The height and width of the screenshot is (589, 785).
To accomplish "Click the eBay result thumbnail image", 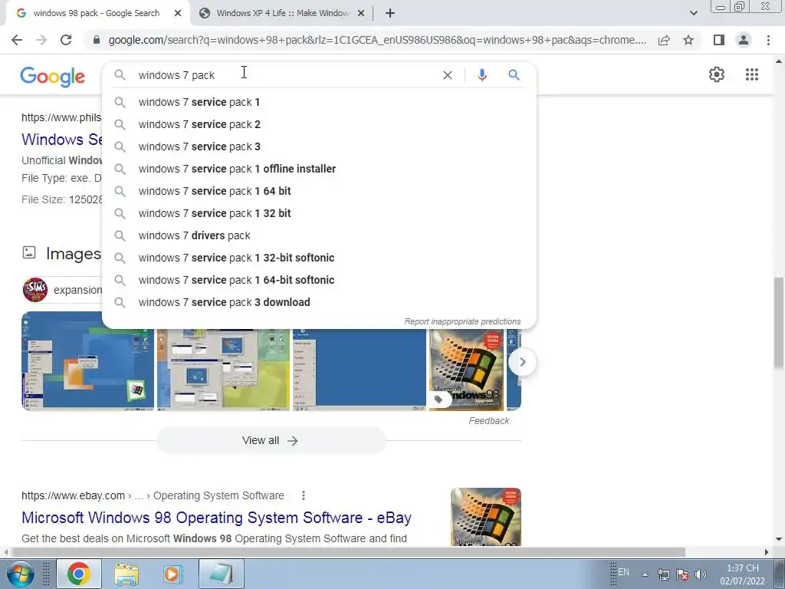I will tap(485, 517).
